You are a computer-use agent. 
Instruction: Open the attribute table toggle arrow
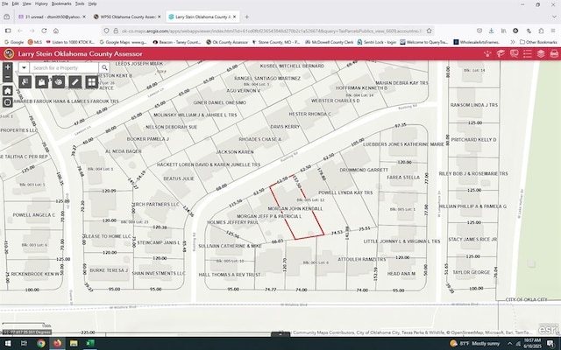tap(280, 334)
